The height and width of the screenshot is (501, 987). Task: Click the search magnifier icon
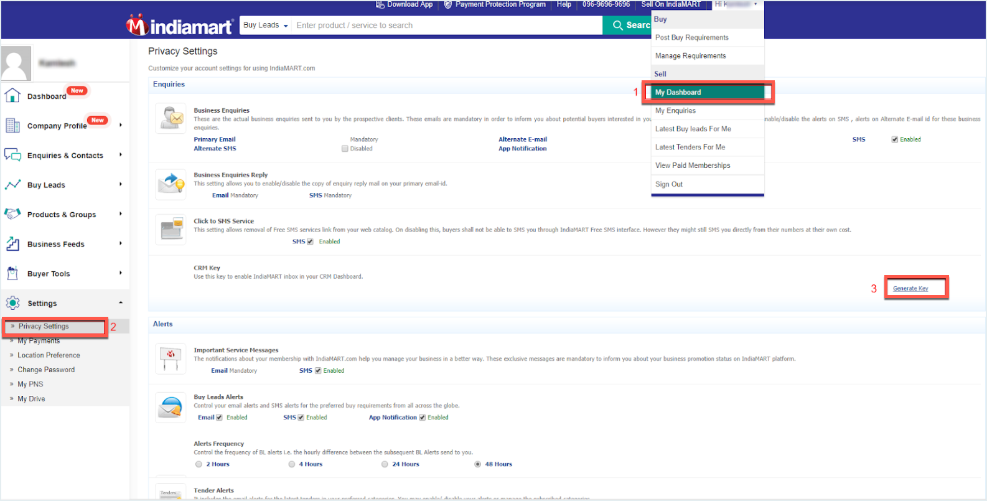pyautogui.click(x=618, y=26)
